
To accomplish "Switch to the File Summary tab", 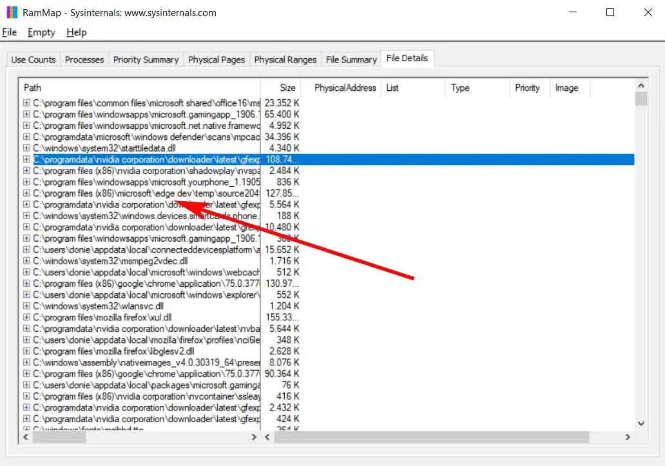I will tap(351, 60).
